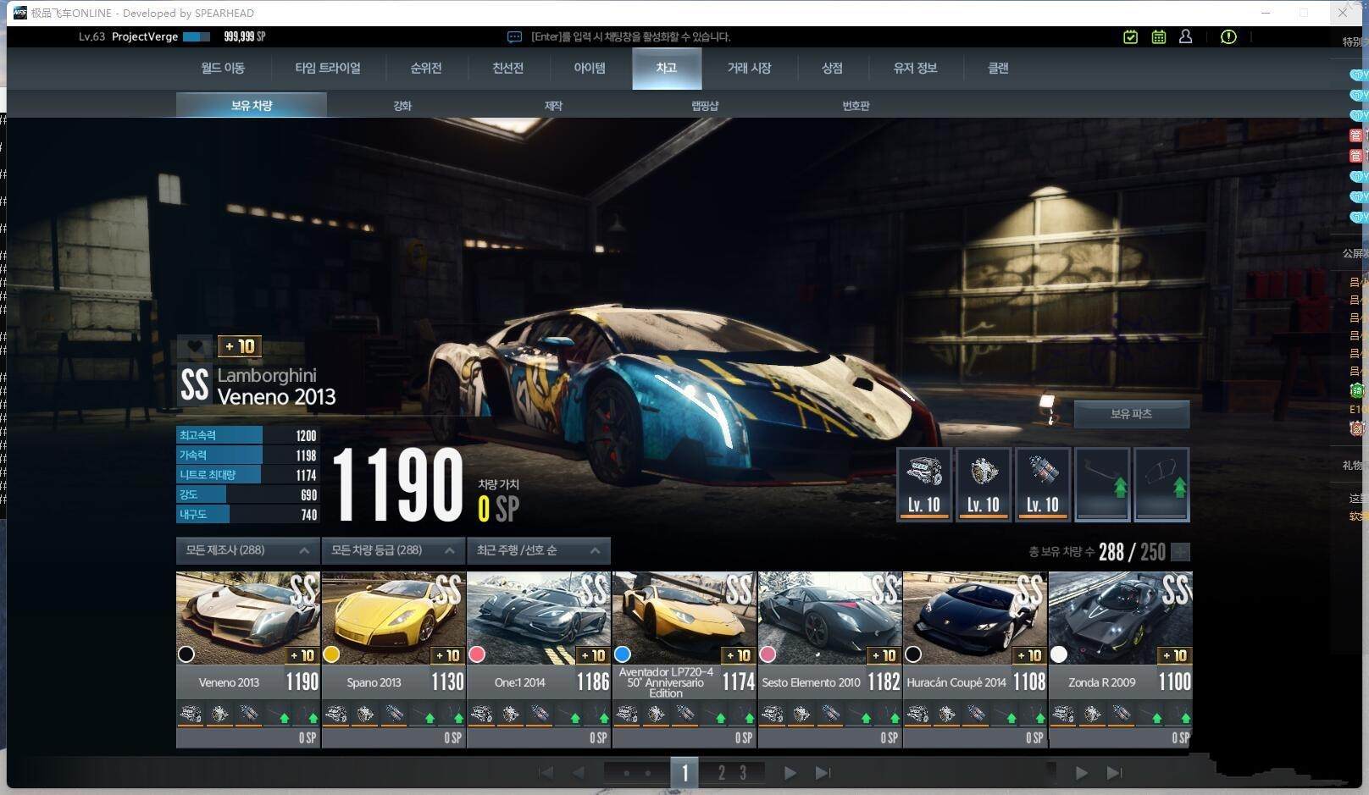Open the 최근 주행 / 선호 순 sort dropdown
The width and height of the screenshot is (1369, 795).
(x=539, y=550)
